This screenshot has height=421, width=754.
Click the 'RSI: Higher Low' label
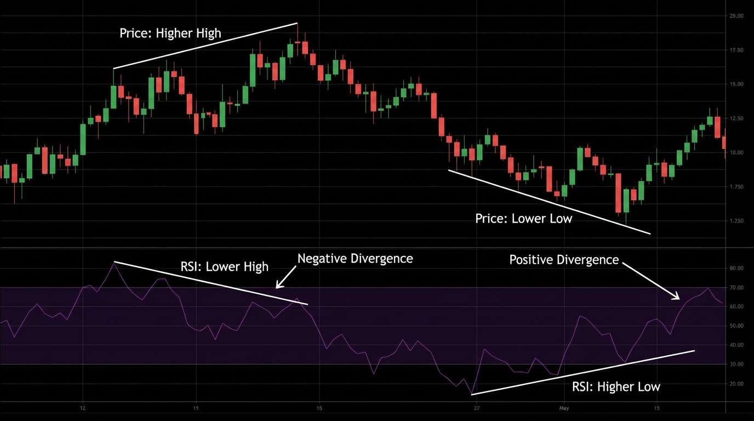616,386
